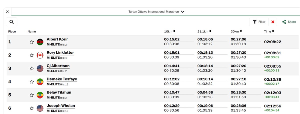Viewport: 300px width, 114px height.
Task: Click the USA flag beside Joseph Whelan
Action: (40, 108)
